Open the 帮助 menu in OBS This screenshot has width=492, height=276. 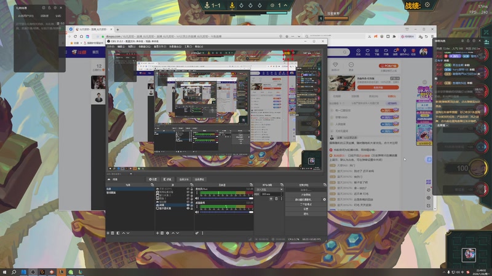[199, 47]
